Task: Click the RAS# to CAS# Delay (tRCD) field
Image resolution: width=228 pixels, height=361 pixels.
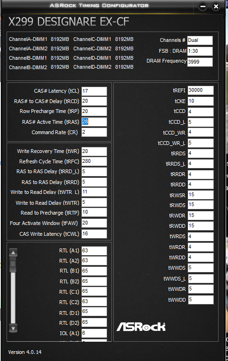Action: click(x=94, y=101)
